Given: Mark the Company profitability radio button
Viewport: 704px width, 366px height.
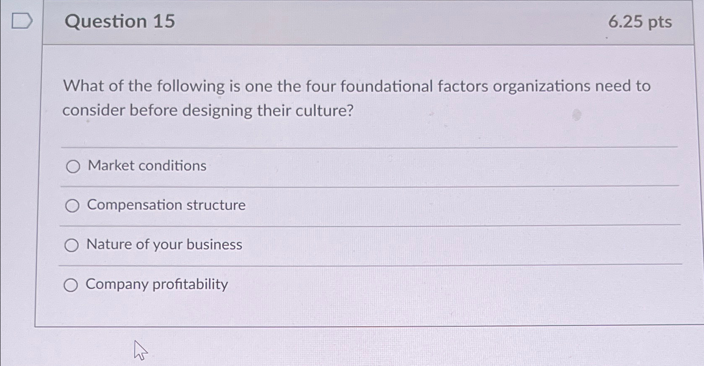Looking at the screenshot, I should [71, 285].
